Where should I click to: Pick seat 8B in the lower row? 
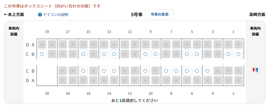click(176, 71)
